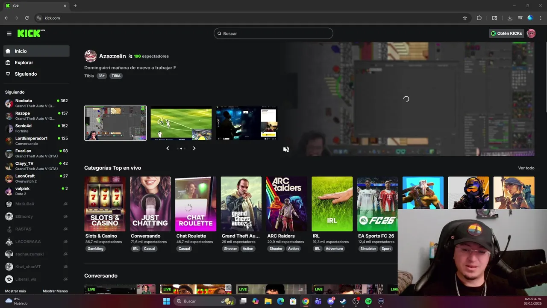Open Chat Roulette category

196,204
